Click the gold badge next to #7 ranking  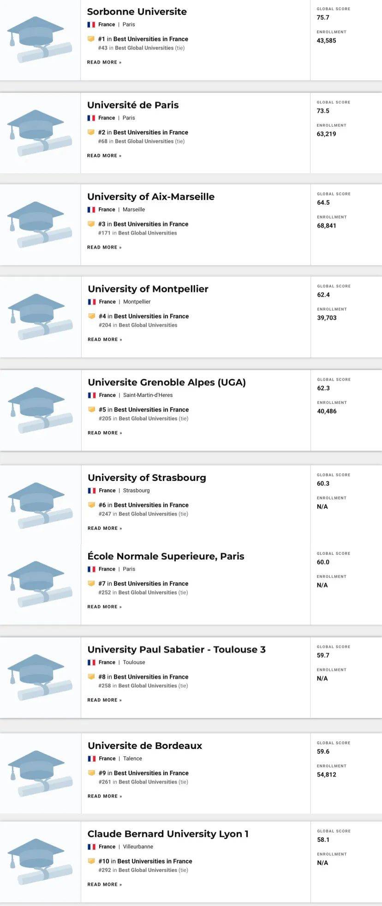[91, 584]
